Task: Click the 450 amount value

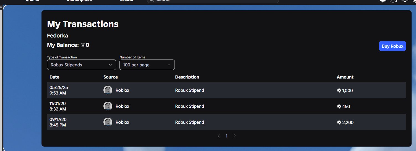Action: point(346,106)
